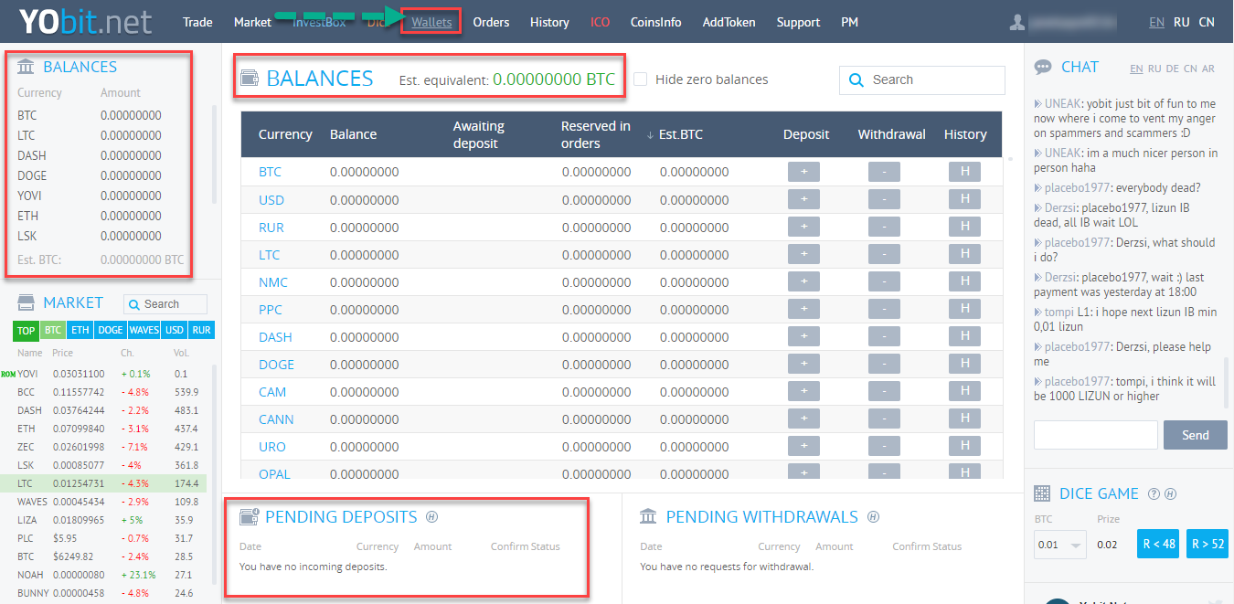The width and height of the screenshot is (1234, 604).
Task: Select EN site language in header
Action: (x=1156, y=22)
